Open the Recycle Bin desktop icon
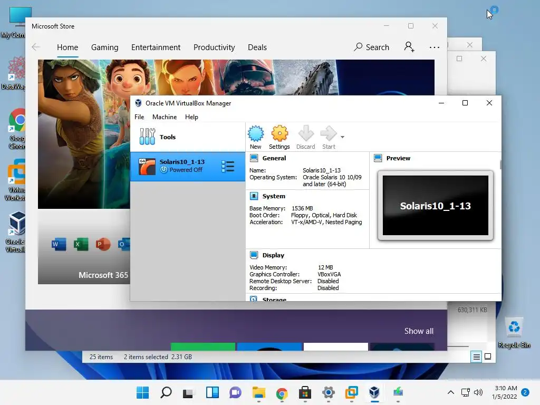 click(x=514, y=333)
